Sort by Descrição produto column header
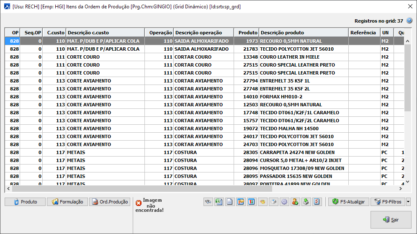 [303, 33]
